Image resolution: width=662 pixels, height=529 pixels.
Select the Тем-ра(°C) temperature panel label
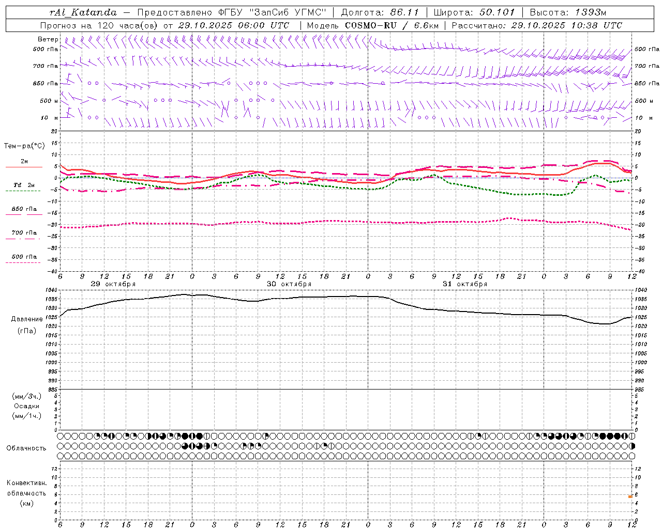(x=25, y=146)
